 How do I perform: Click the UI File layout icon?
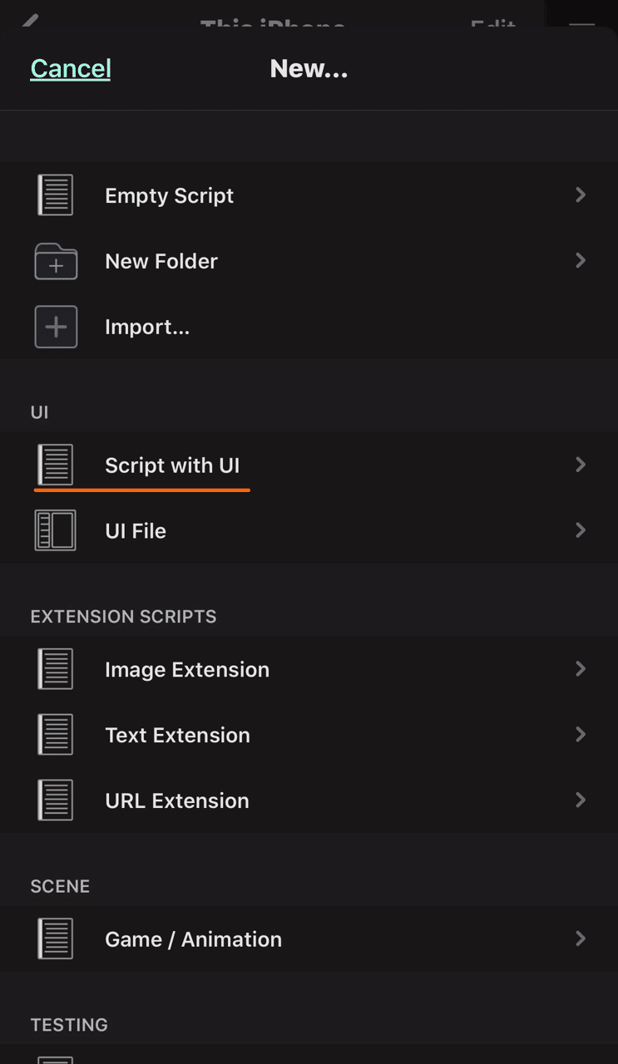(56, 530)
